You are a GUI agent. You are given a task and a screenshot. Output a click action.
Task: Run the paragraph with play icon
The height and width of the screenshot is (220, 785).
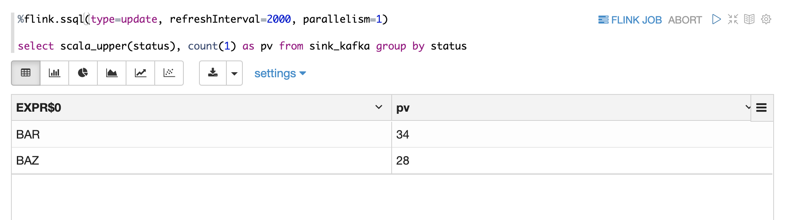(x=716, y=19)
